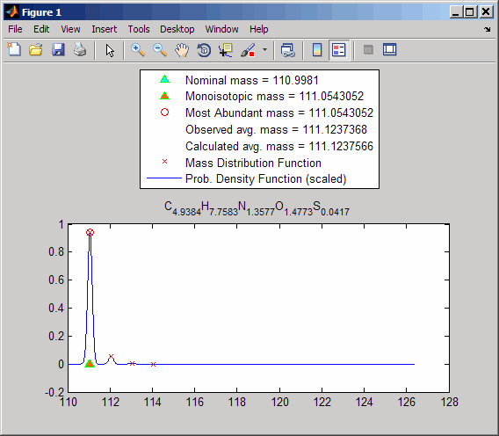The width and height of the screenshot is (499, 436).
Task: Click the New Figure icon
Action: click(x=14, y=50)
